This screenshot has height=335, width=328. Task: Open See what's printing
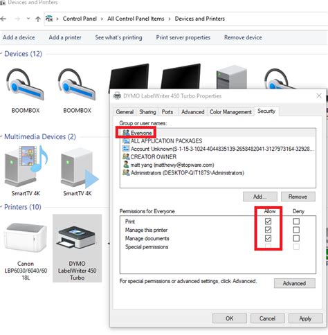[x=118, y=37]
